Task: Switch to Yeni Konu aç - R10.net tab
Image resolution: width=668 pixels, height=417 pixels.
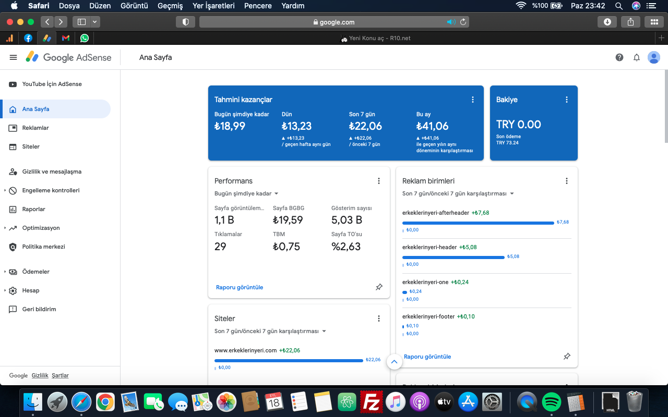Action: pos(375,38)
